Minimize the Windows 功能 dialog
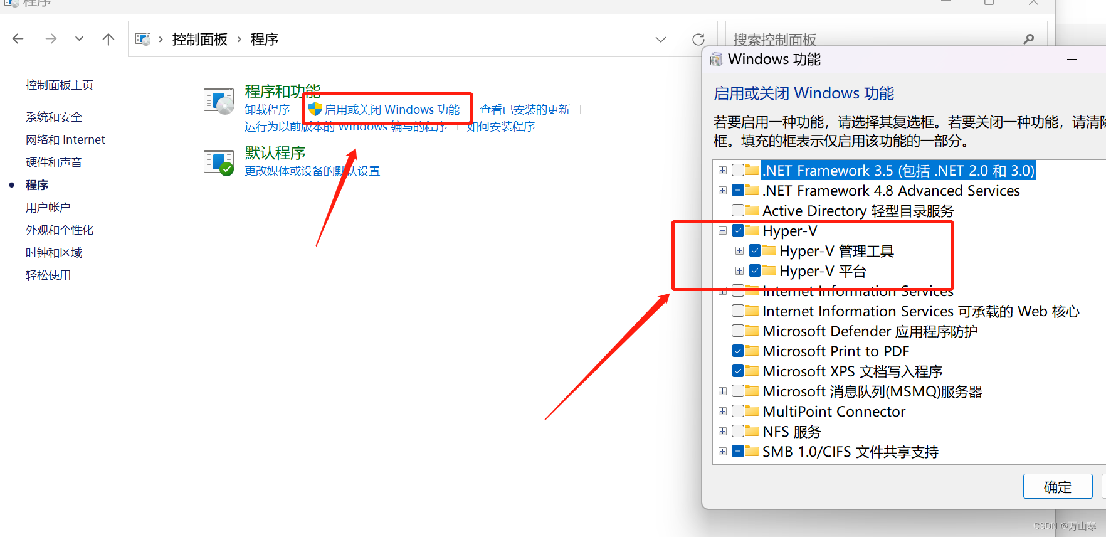This screenshot has width=1106, height=537. [1072, 60]
